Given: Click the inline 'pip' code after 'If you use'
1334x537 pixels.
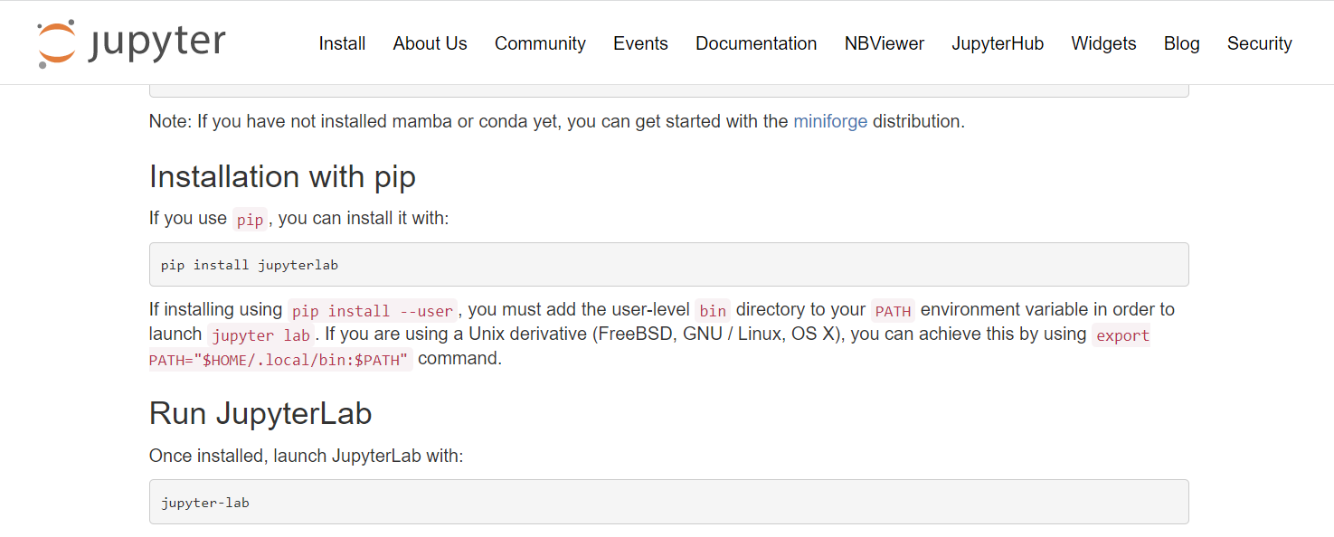Looking at the screenshot, I should (x=250, y=219).
